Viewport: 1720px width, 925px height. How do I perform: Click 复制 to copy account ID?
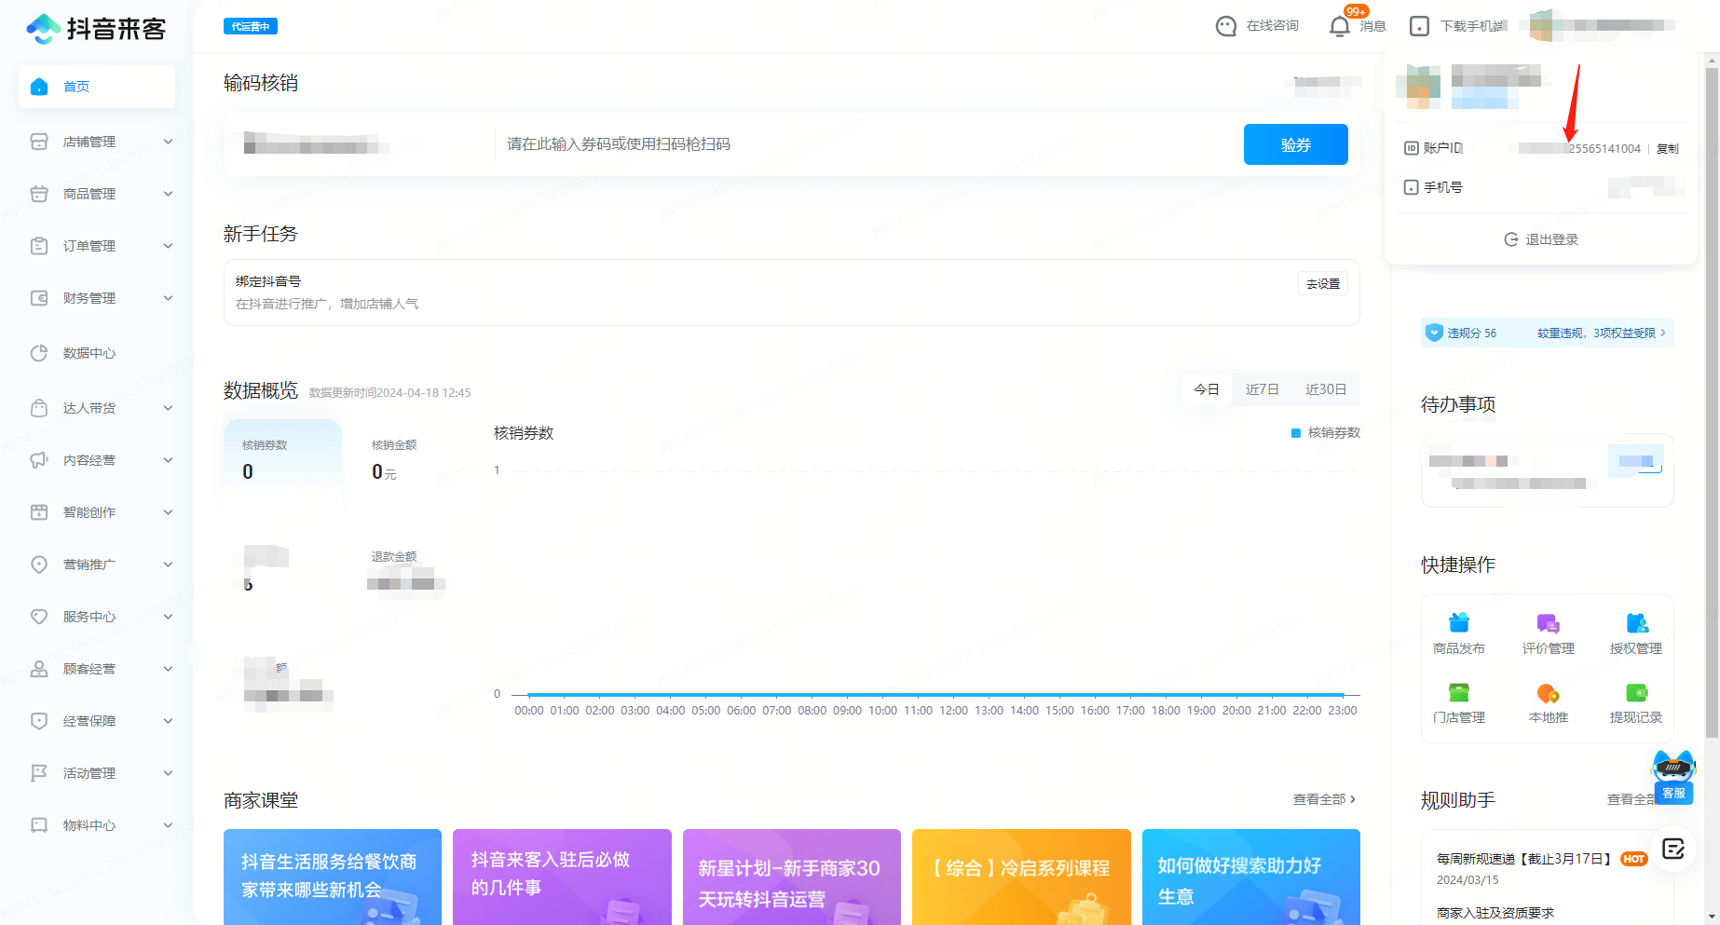coord(1668,149)
